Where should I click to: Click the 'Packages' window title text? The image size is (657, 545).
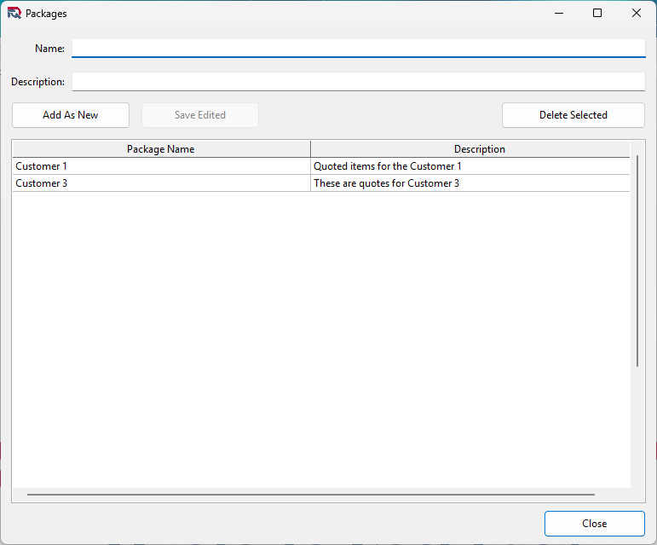[46, 14]
